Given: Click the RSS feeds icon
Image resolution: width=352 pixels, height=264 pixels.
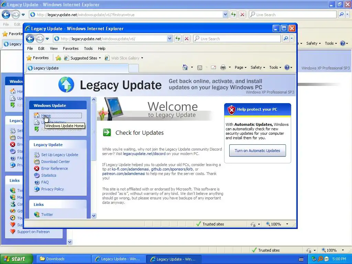Looking at the screenshot, I should (x=200, y=68).
